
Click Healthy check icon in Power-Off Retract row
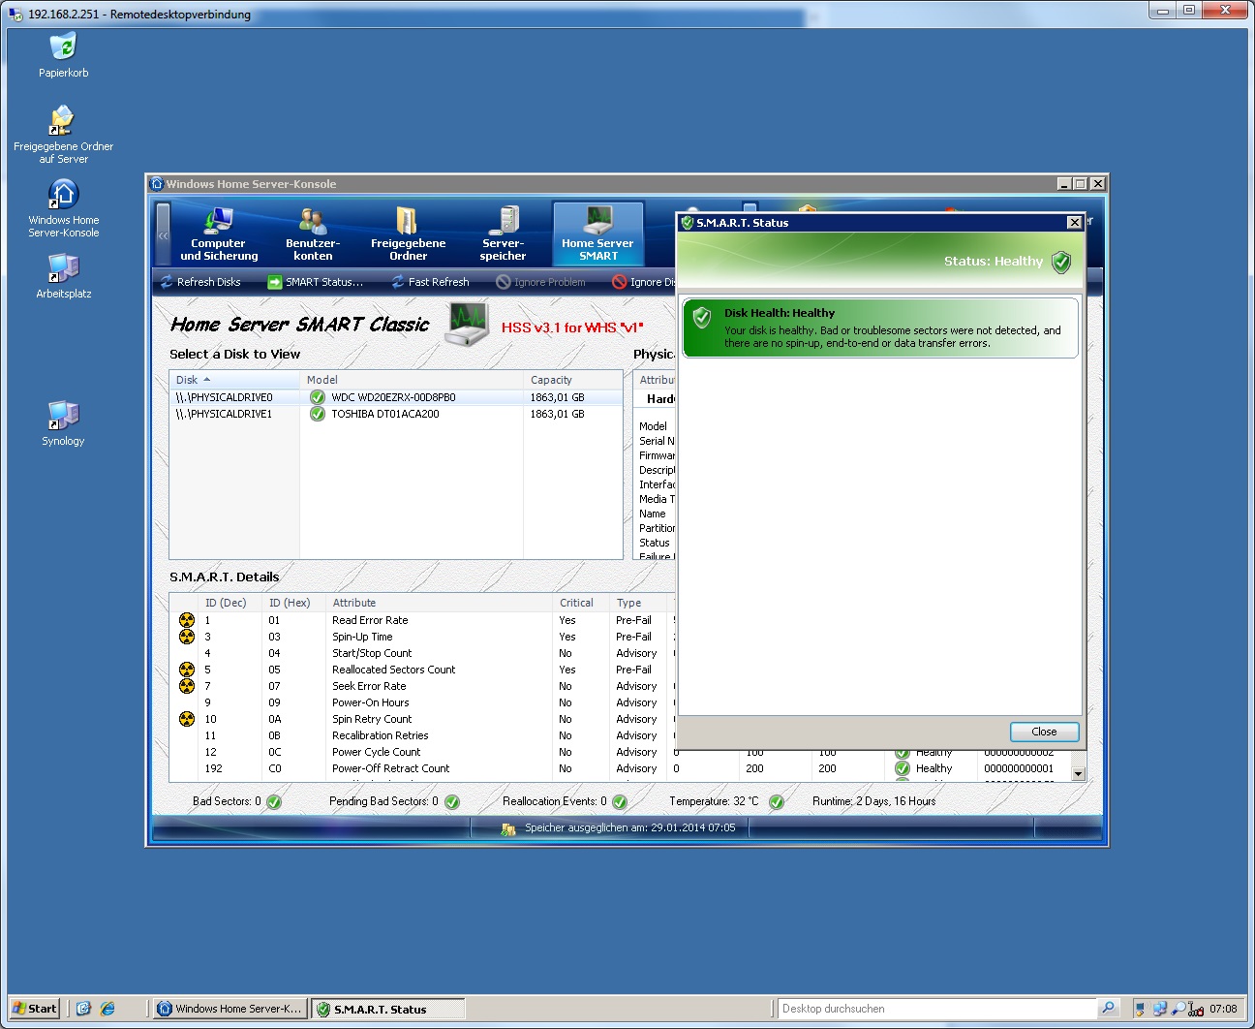point(903,768)
